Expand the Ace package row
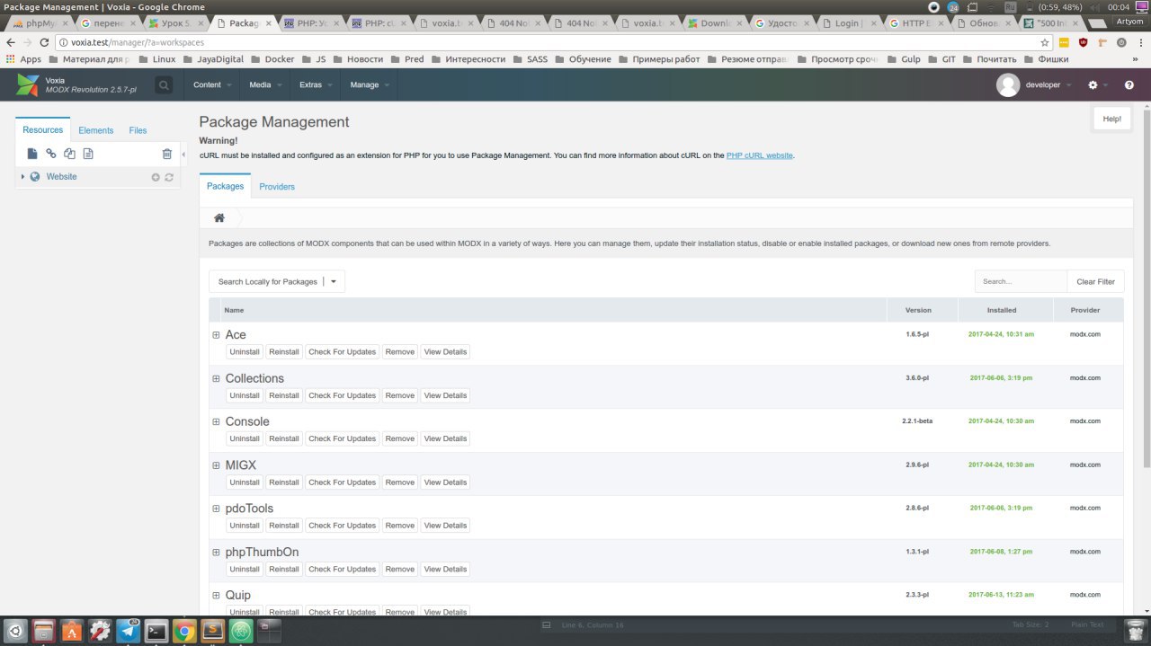 click(216, 335)
